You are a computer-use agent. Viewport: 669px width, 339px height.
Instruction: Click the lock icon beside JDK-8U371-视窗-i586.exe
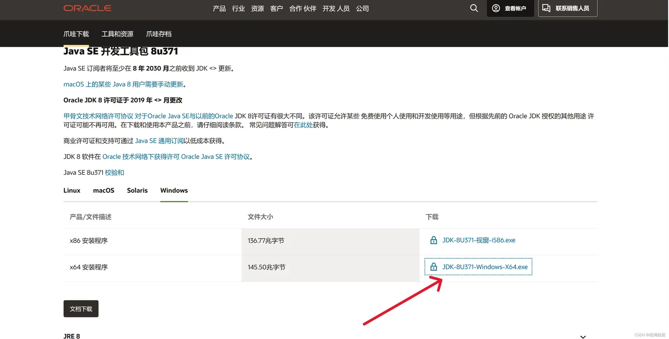coord(433,240)
